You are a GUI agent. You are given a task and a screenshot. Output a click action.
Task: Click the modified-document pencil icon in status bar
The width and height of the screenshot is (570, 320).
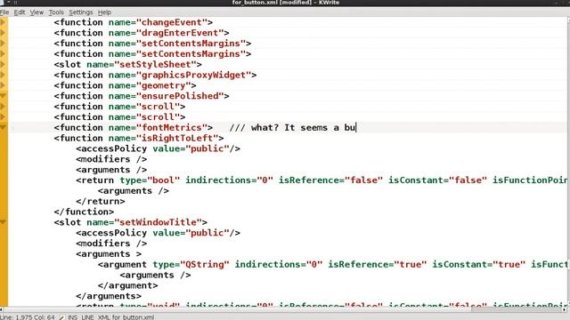(x=61, y=317)
